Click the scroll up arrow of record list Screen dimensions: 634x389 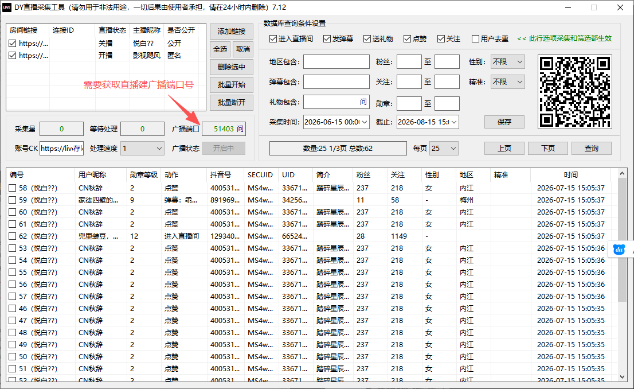pos(623,173)
